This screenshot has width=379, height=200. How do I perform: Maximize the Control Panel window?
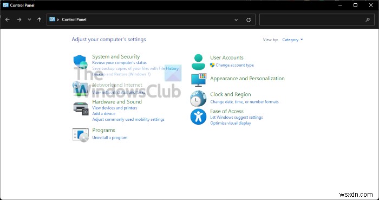pyautogui.click(x=355, y=5)
